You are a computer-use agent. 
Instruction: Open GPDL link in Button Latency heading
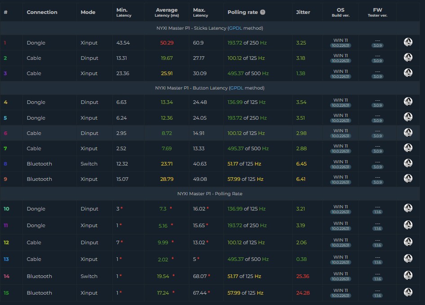tap(237, 88)
